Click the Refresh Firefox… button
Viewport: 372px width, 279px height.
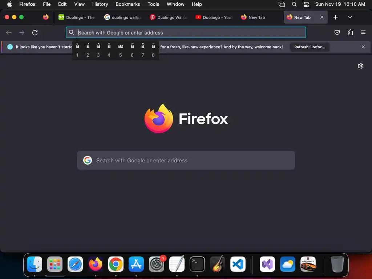pos(310,47)
